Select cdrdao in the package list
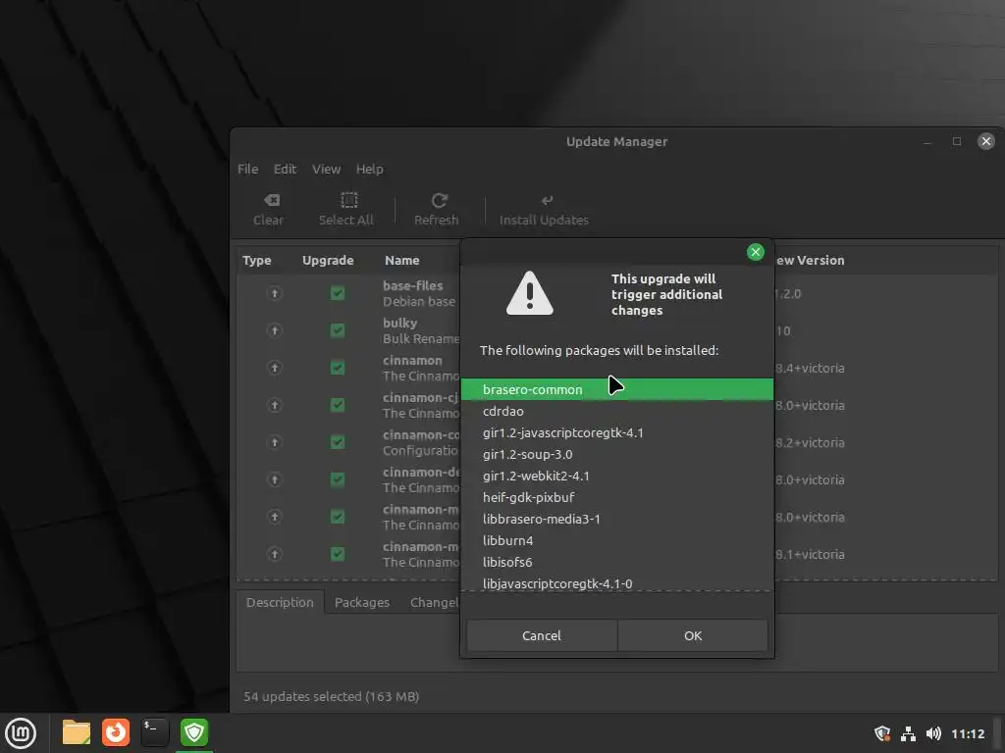 coord(617,411)
